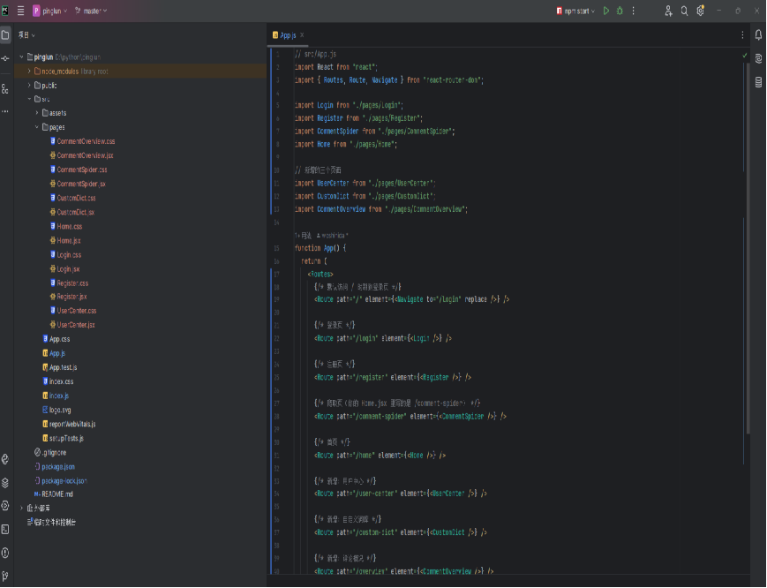This screenshot has width=767, height=588.
Task: Open Search Everywhere magnifier icon
Action: [684, 11]
